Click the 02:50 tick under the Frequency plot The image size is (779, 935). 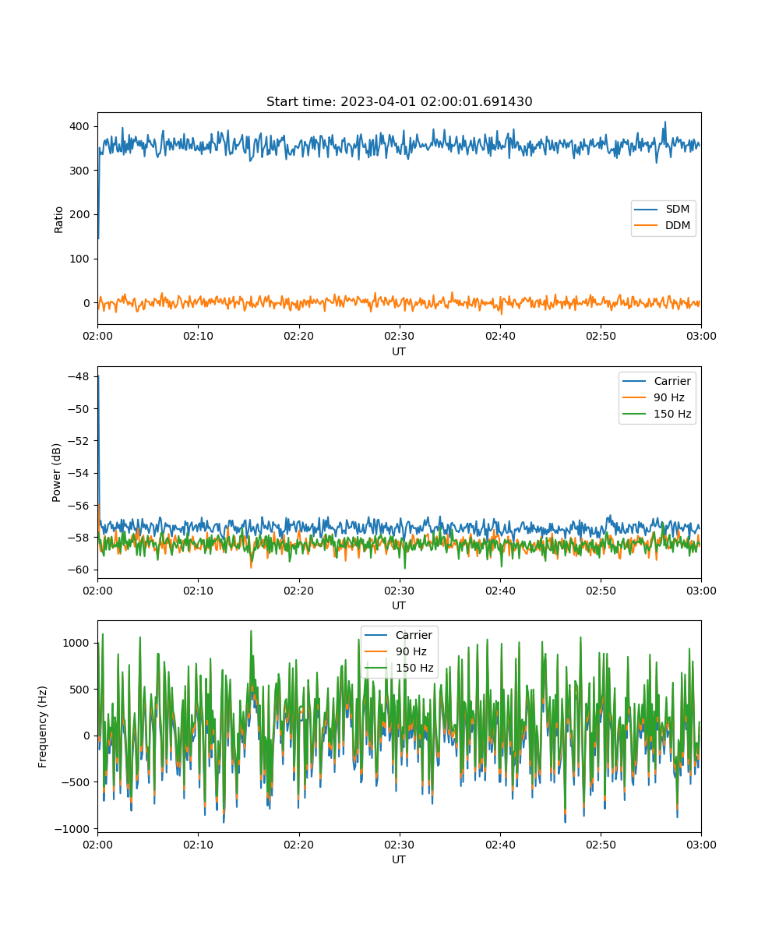[601, 844]
